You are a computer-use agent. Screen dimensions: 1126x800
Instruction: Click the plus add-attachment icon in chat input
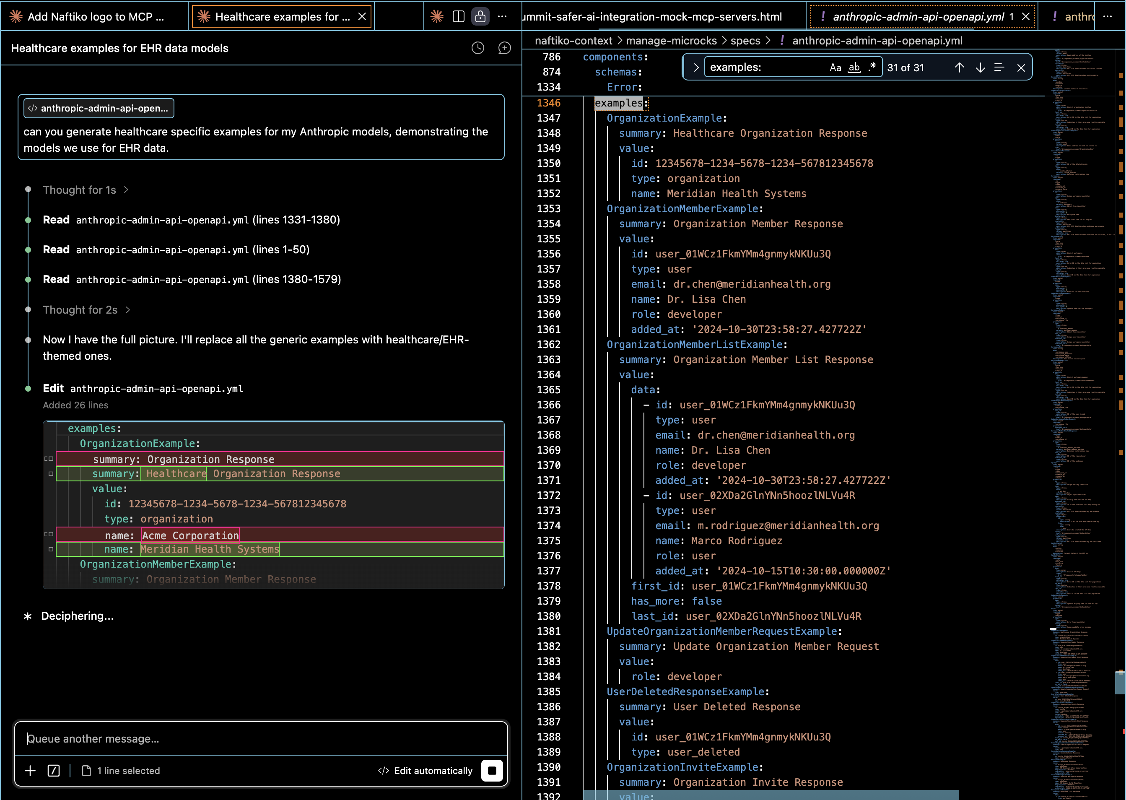(30, 771)
